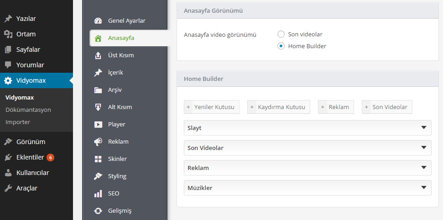The height and width of the screenshot is (220, 443).
Task: Open the Dökümantasyon submenu link
Action: 28,110
